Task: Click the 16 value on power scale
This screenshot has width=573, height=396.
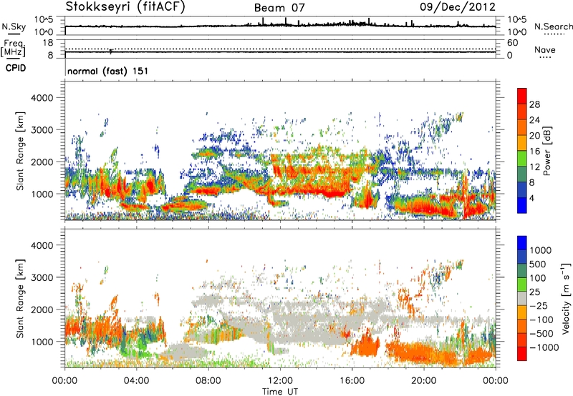Action: 534,152
